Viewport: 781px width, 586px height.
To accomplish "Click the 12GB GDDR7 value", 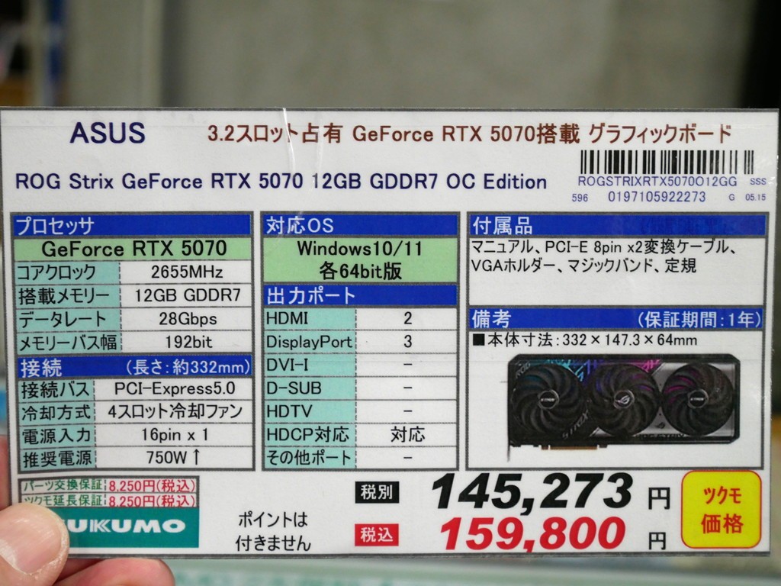I will (188, 295).
